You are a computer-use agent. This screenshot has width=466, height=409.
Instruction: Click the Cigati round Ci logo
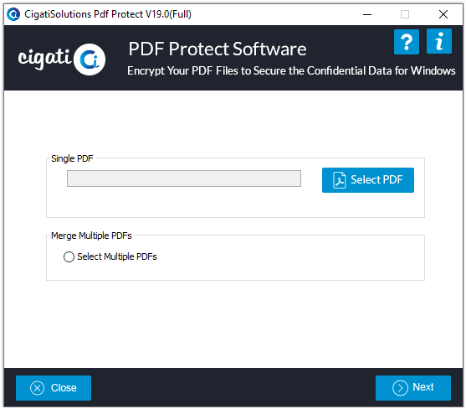90,60
